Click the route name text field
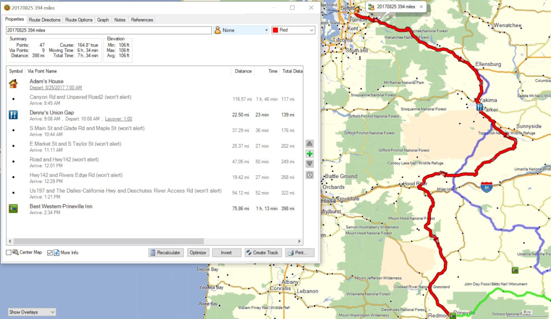The height and width of the screenshot is (319, 551). pos(108,31)
